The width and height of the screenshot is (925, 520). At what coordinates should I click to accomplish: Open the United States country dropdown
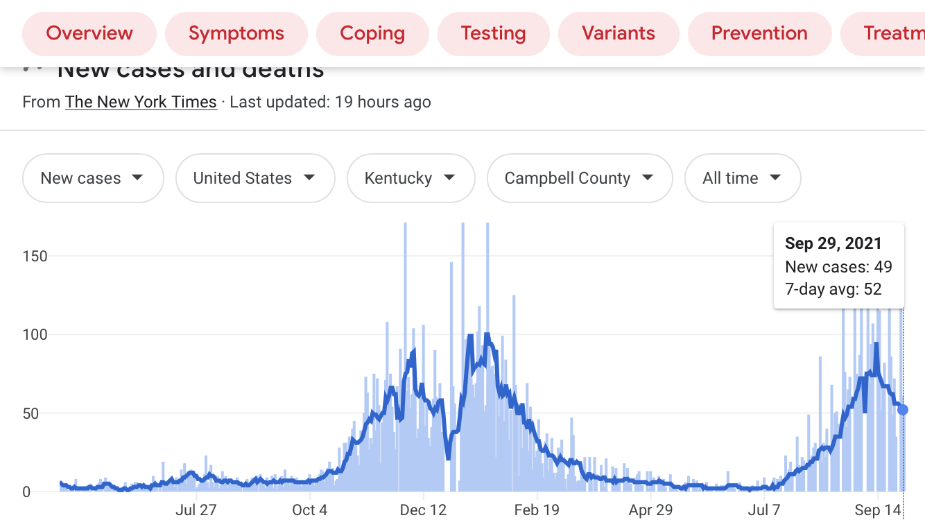254,178
